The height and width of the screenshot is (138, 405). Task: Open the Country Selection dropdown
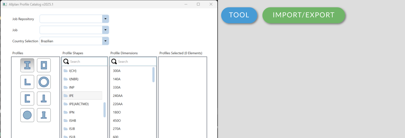coord(105,41)
